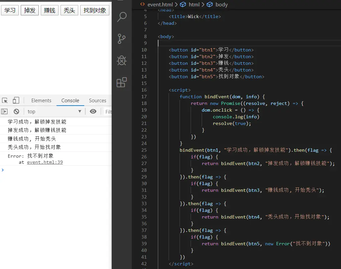Click the 学习 button on the page
Image resolution: width=341 pixels, height=269 pixels.
pos(10,10)
